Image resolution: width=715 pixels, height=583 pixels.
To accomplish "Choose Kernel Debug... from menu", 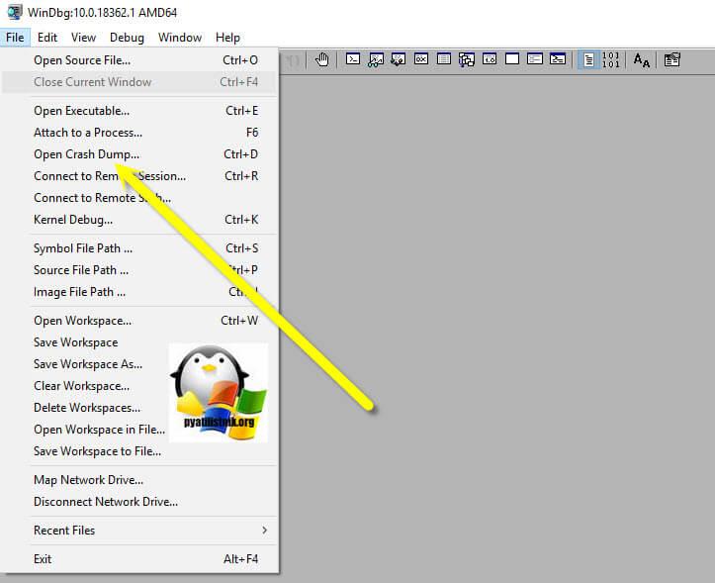I will point(139,220).
